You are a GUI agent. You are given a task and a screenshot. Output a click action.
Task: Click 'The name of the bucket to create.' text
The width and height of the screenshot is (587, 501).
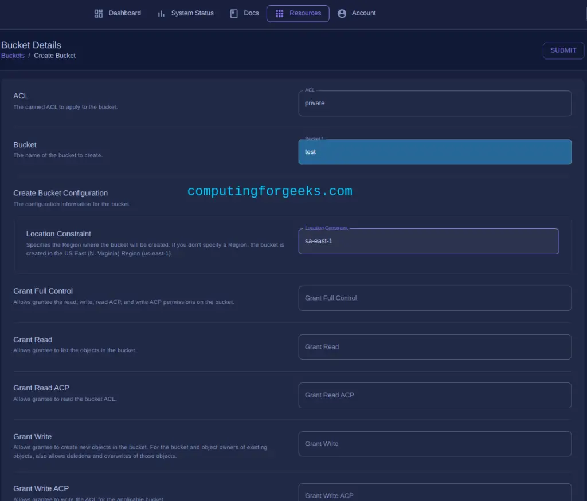click(58, 155)
